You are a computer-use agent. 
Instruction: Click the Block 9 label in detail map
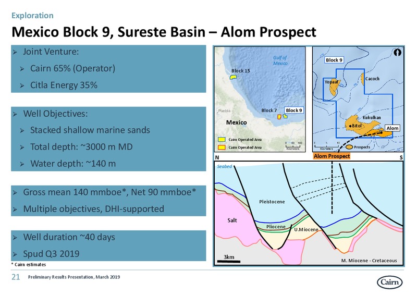coord(334,60)
